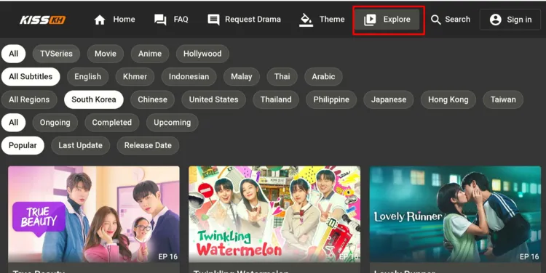Select the All status filter chip
The width and height of the screenshot is (546, 273).
(14, 123)
